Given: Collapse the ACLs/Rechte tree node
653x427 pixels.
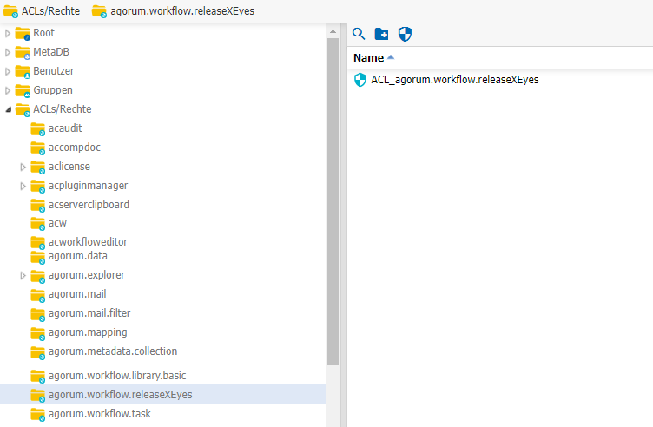Looking at the screenshot, I should [x=8, y=110].
